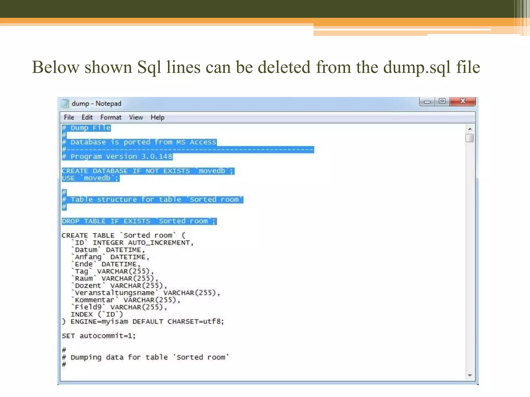The width and height of the screenshot is (530, 397).
Task: Click '`ID` INTEGER AUTO_INCREMENT,' line
Action: (x=132, y=243)
